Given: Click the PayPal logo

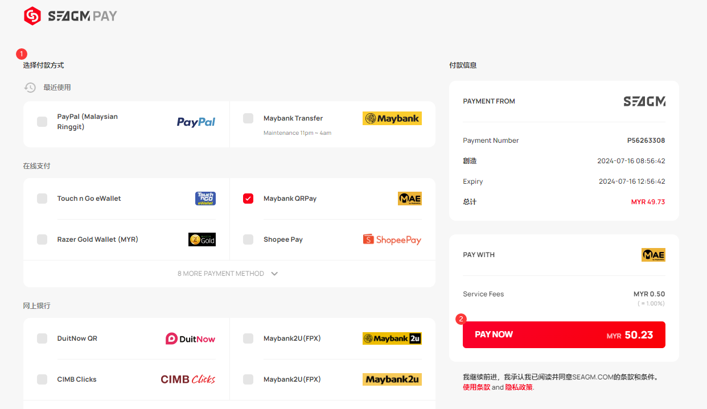Looking at the screenshot, I should coord(196,122).
